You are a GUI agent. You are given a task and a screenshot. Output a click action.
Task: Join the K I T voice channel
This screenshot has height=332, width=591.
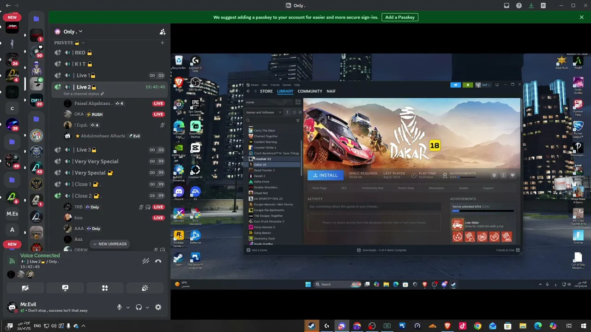(110, 64)
